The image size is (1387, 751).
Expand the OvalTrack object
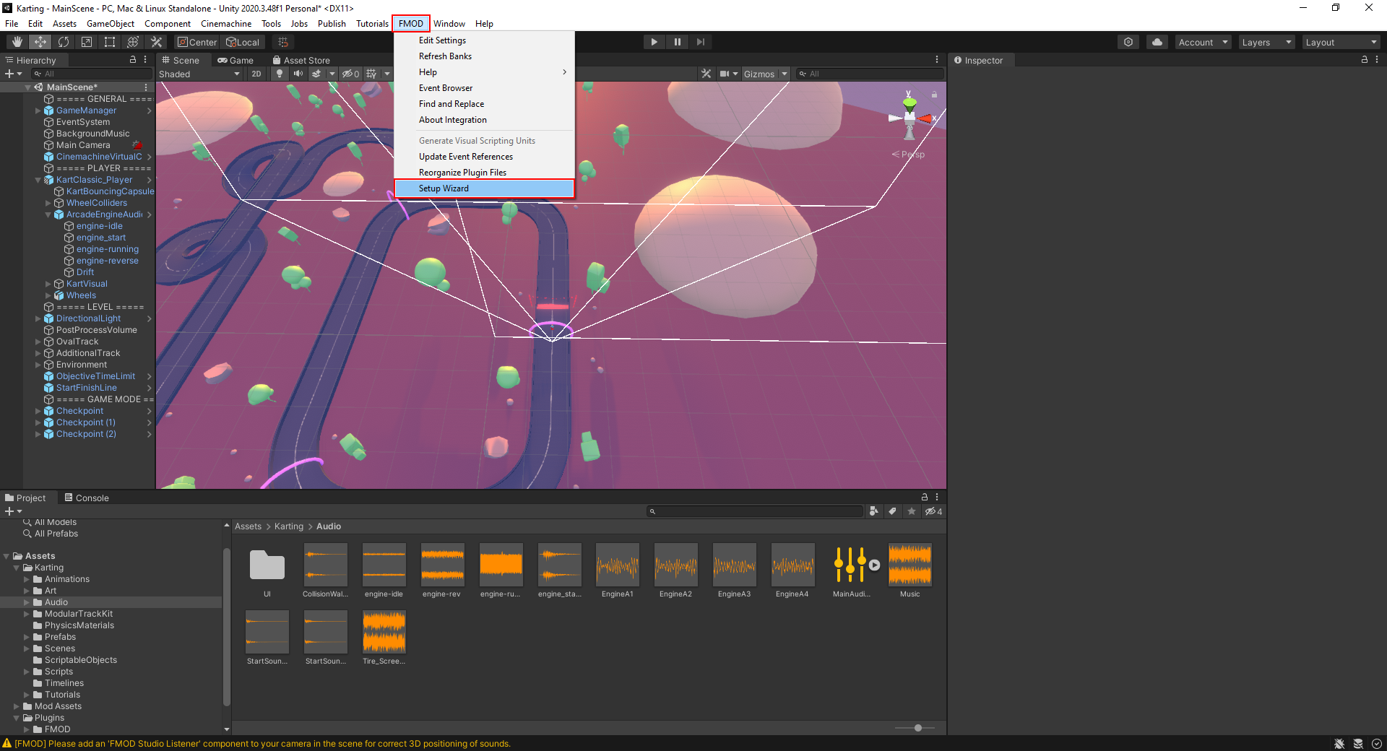pyautogui.click(x=38, y=342)
